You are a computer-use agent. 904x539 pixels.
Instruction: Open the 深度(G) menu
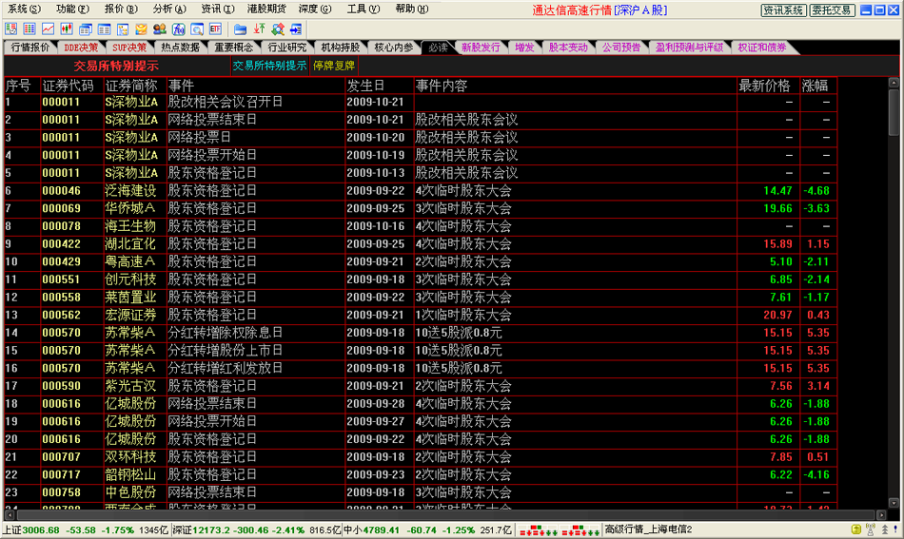tap(315, 10)
